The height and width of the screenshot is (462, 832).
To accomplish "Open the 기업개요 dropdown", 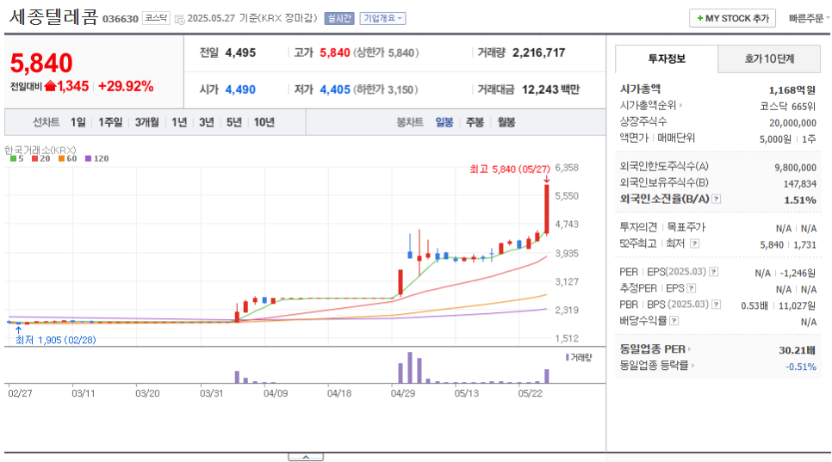I will (x=382, y=19).
